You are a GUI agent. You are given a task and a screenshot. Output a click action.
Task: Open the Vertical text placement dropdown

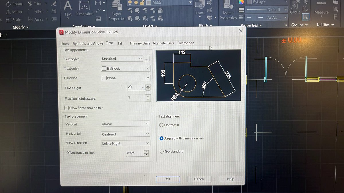tap(126, 124)
